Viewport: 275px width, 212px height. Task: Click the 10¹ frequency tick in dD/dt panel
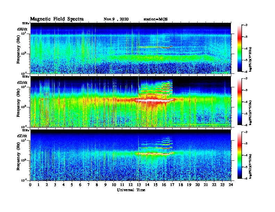24,87
